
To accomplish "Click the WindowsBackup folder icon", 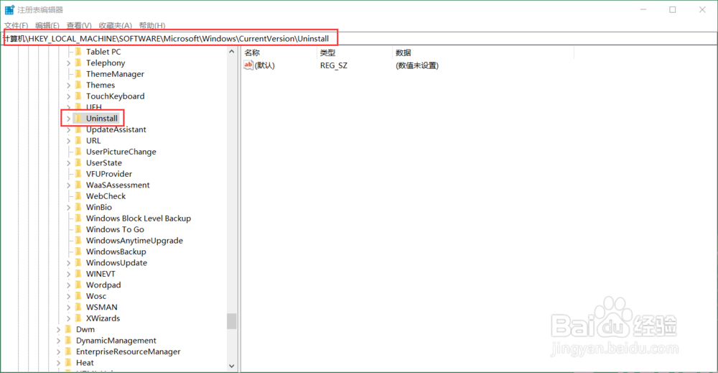I will coord(78,252).
